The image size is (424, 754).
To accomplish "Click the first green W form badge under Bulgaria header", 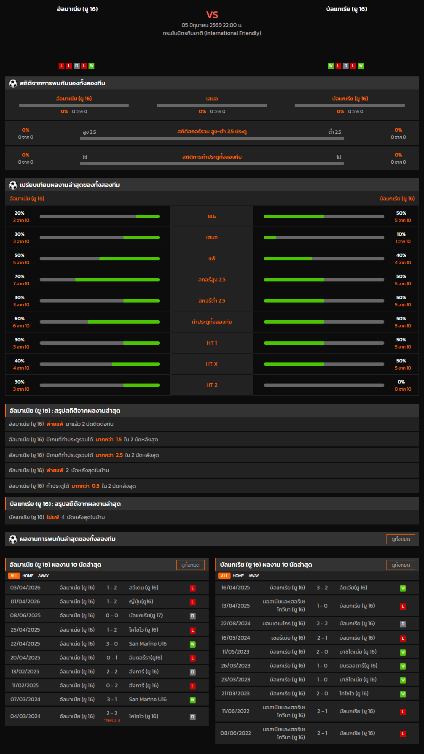I will point(331,66).
